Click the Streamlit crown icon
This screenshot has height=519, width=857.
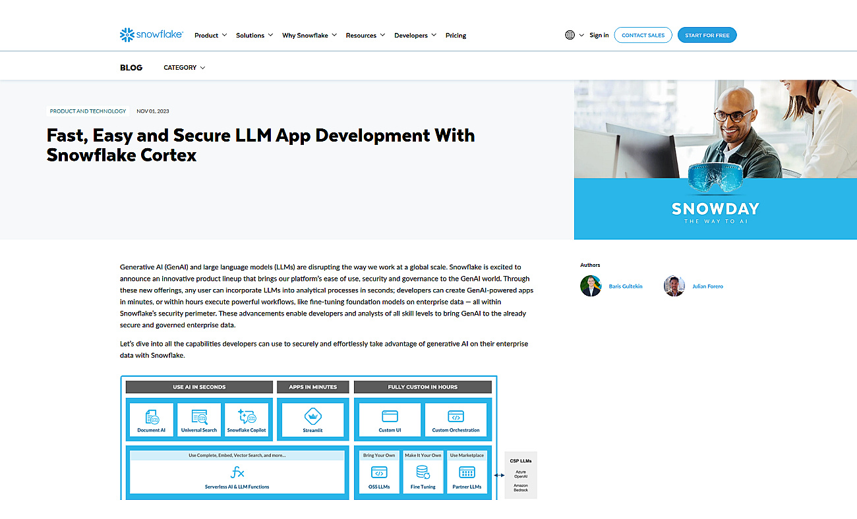[312, 416]
